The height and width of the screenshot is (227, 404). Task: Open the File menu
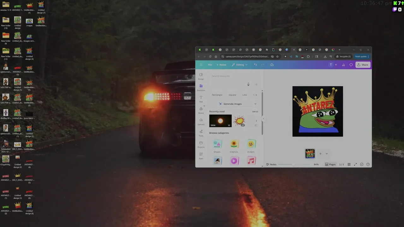[210, 65]
